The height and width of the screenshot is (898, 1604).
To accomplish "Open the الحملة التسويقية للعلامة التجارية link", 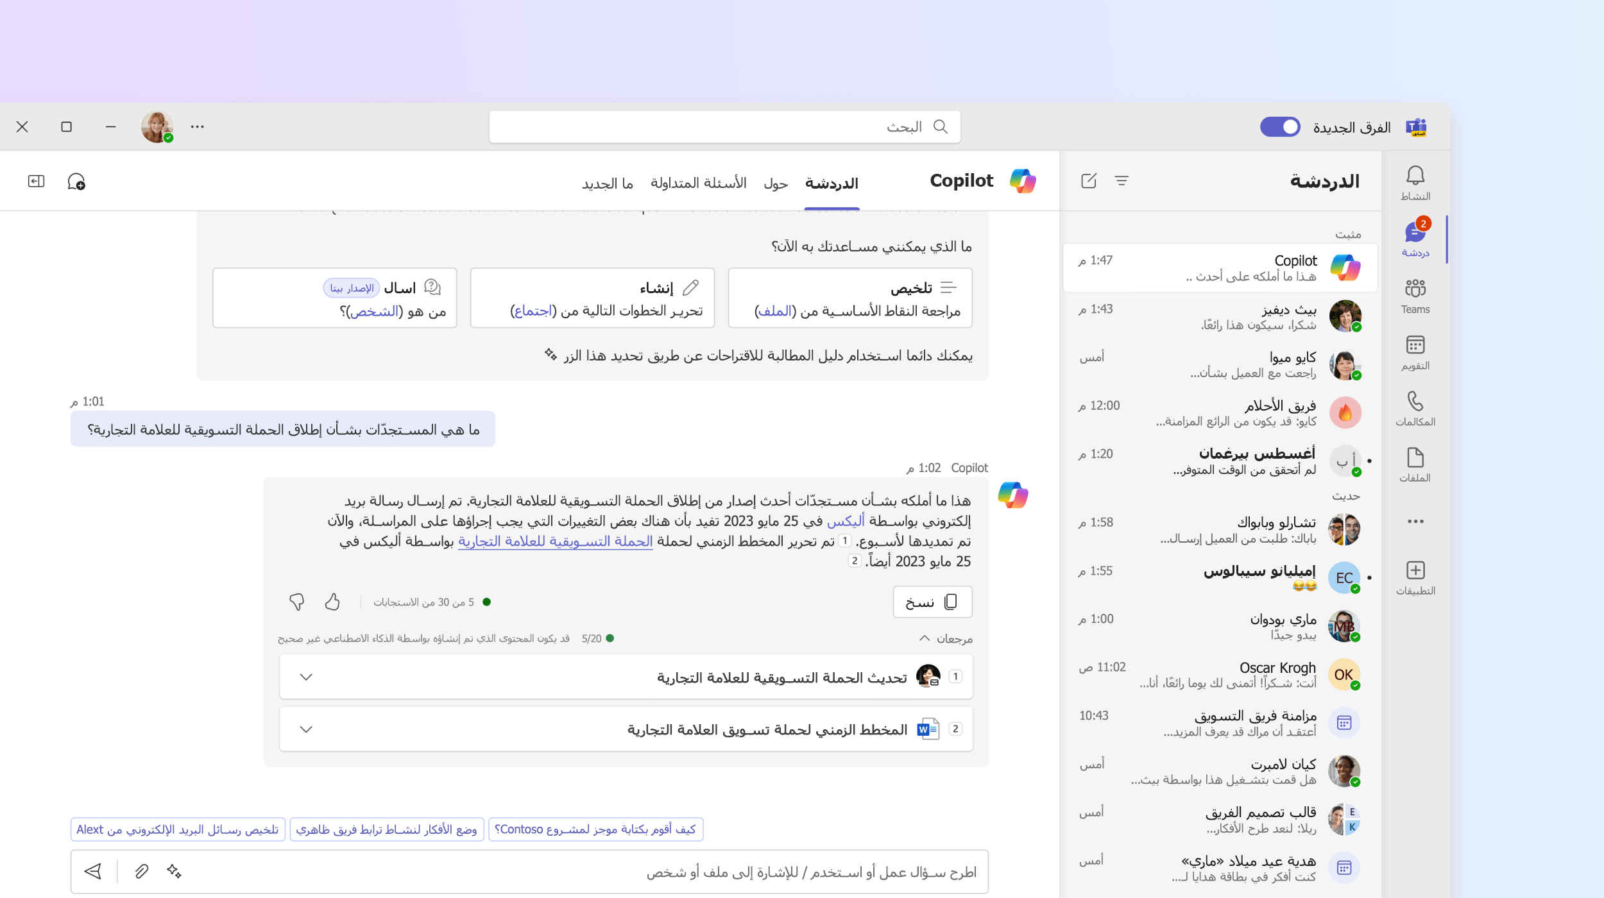I will coord(556,541).
